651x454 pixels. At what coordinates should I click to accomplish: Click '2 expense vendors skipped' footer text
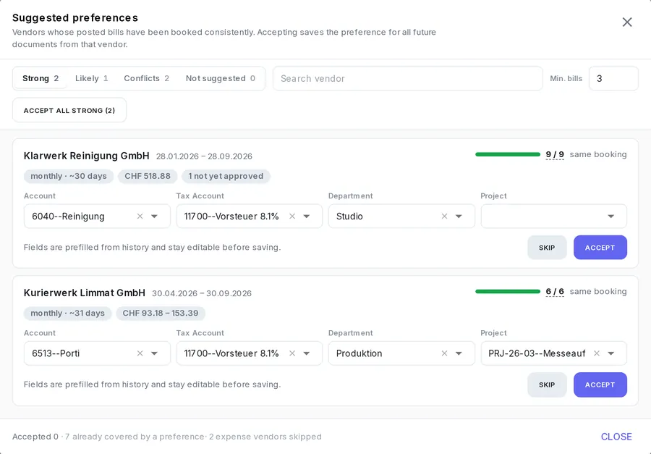pos(265,437)
